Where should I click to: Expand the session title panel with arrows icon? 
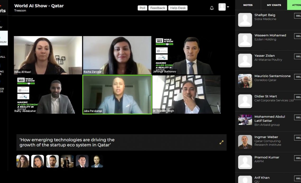click(222, 142)
